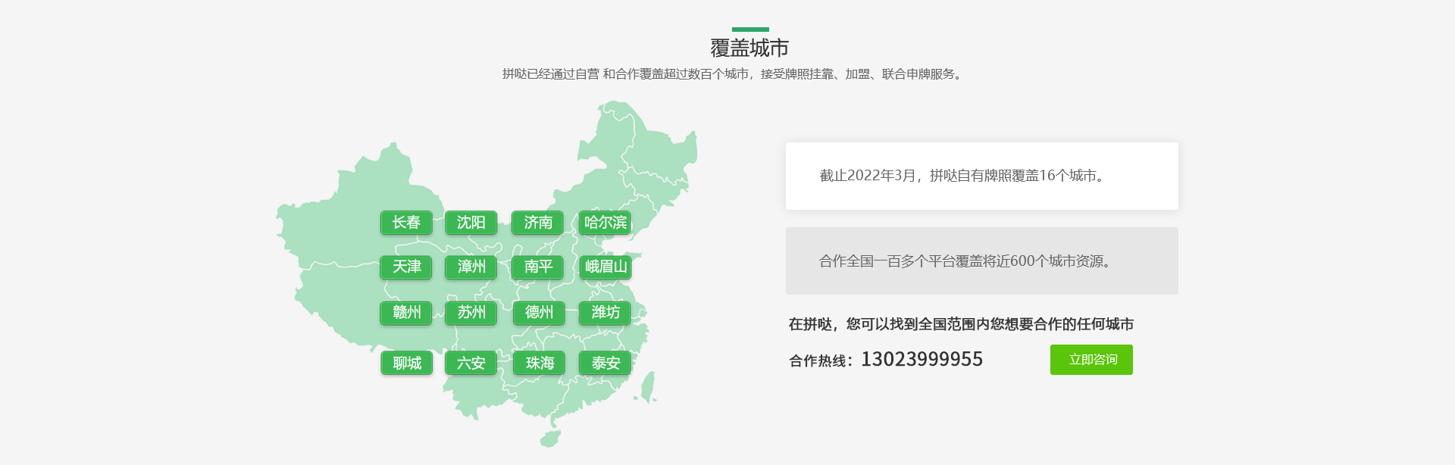The image size is (1455, 465).
Task: Click the 天津 city tag
Action: click(406, 267)
